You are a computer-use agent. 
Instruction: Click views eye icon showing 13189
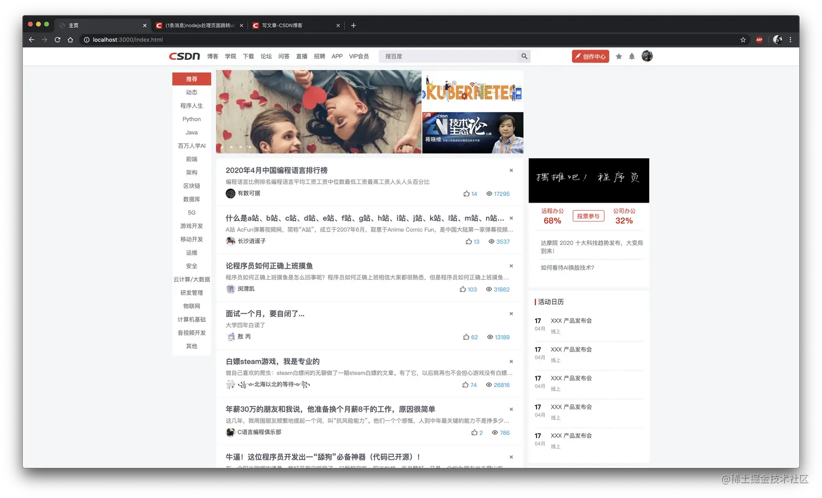point(490,337)
